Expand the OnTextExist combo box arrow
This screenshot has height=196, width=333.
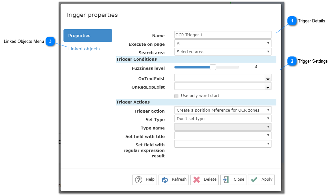point(268,78)
